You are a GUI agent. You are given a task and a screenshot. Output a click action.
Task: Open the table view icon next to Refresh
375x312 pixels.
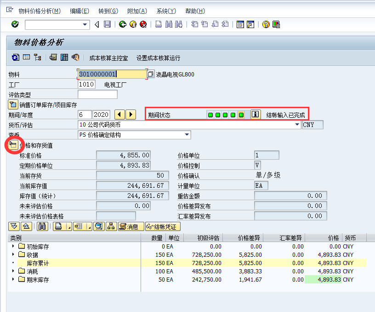pyautogui.click(x=25, y=58)
